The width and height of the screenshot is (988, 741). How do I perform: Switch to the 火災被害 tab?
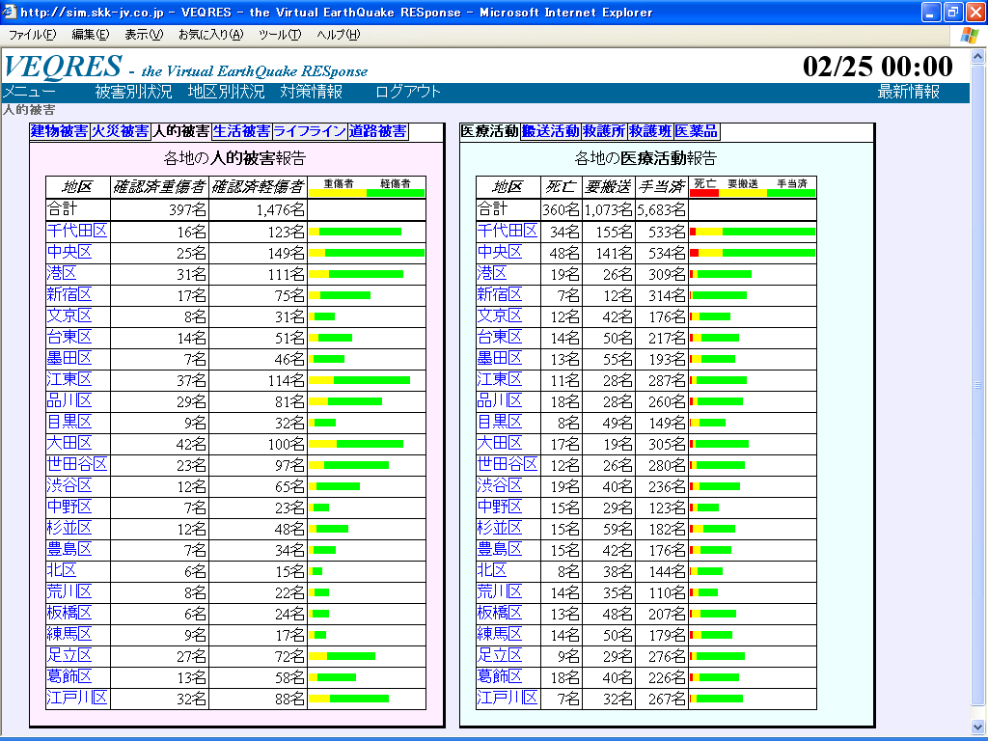120,131
